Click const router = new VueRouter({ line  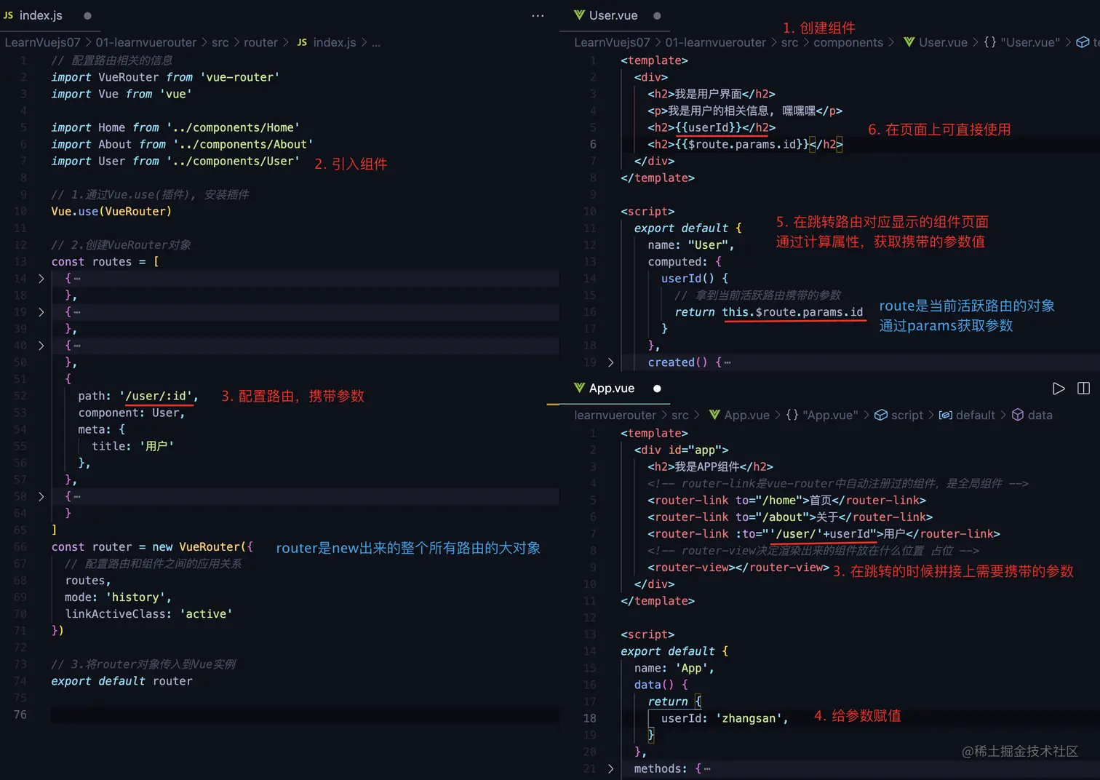coord(152,547)
